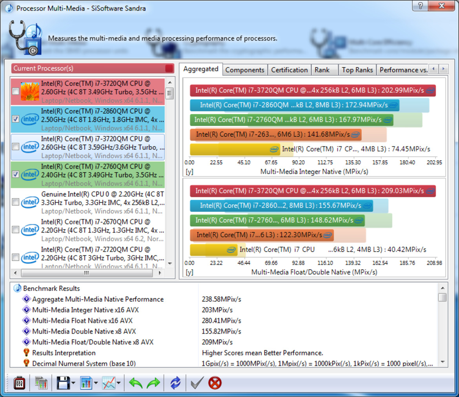Click the engine/copy results toolbar icon
This screenshot has height=397, width=459.
41,383
